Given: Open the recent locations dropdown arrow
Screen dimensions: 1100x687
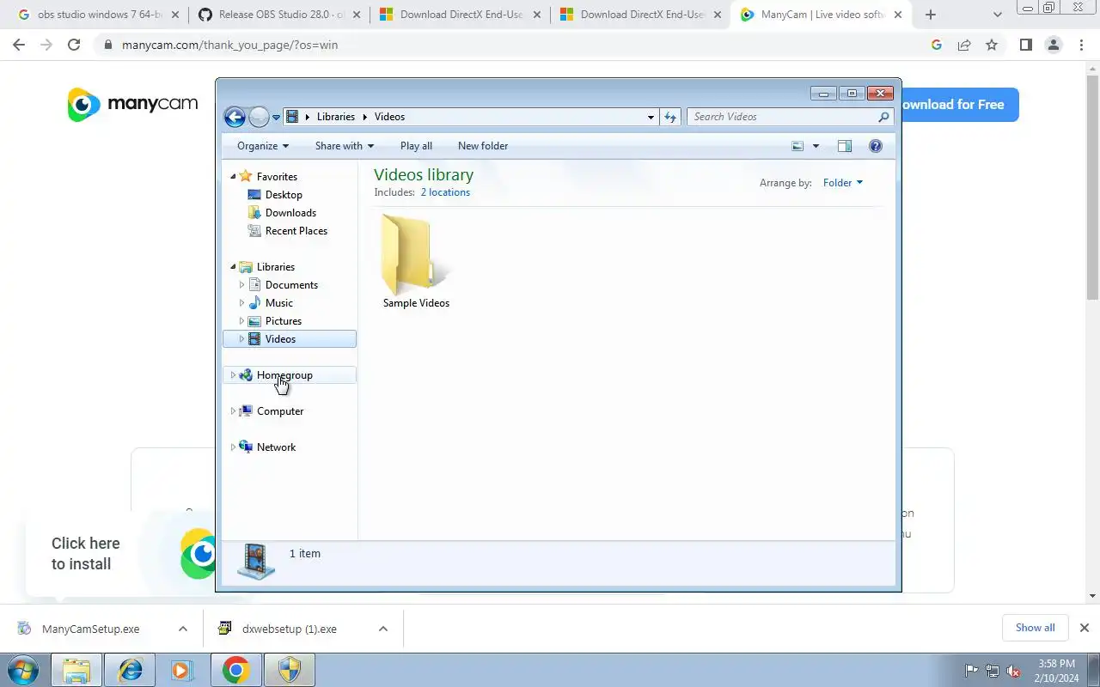Looking at the screenshot, I should click(x=277, y=118).
